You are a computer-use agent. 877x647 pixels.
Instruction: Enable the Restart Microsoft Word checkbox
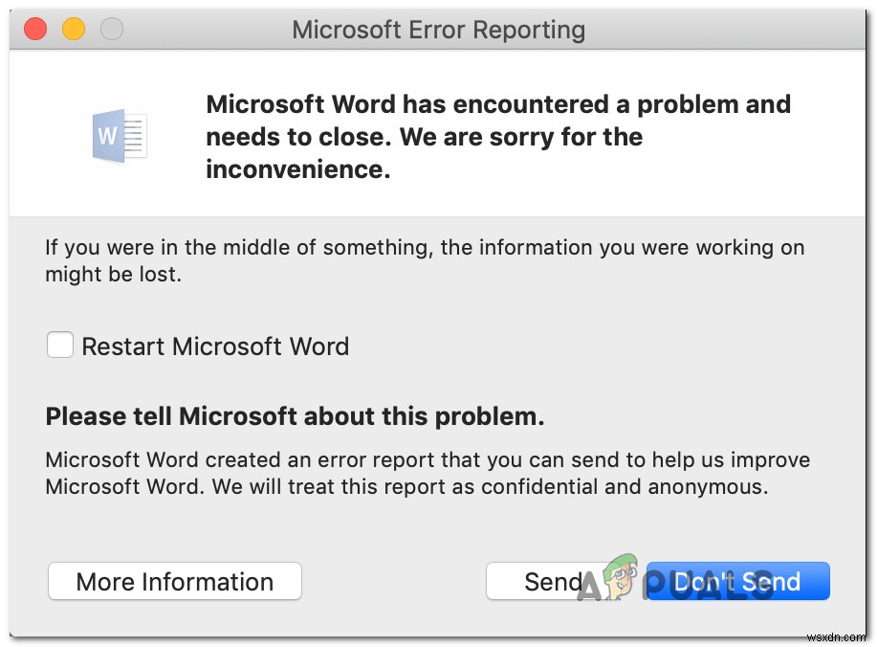[59, 345]
